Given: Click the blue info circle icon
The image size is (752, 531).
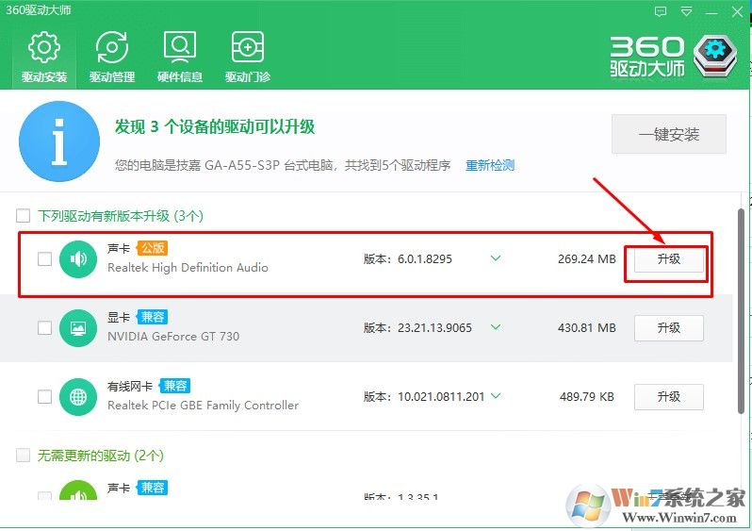Looking at the screenshot, I should [x=59, y=141].
